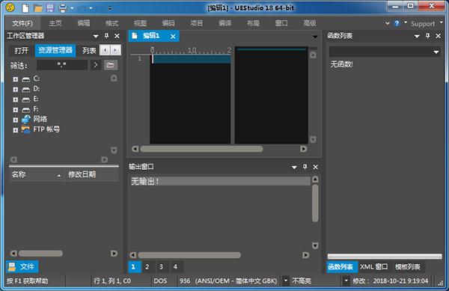Viewport: 449px width, 291px height.
Task: Close the 函数列表 panel
Action: pyautogui.click(x=438, y=36)
